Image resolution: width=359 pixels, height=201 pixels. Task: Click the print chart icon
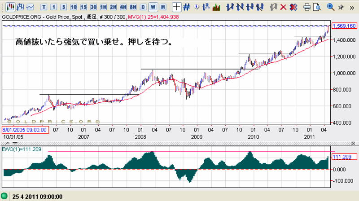pyautogui.click(x=307, y=7)
